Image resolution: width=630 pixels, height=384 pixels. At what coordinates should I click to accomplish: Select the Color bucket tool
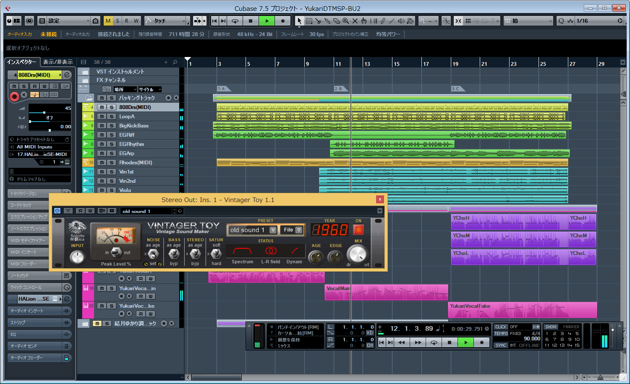pos(410,21)
